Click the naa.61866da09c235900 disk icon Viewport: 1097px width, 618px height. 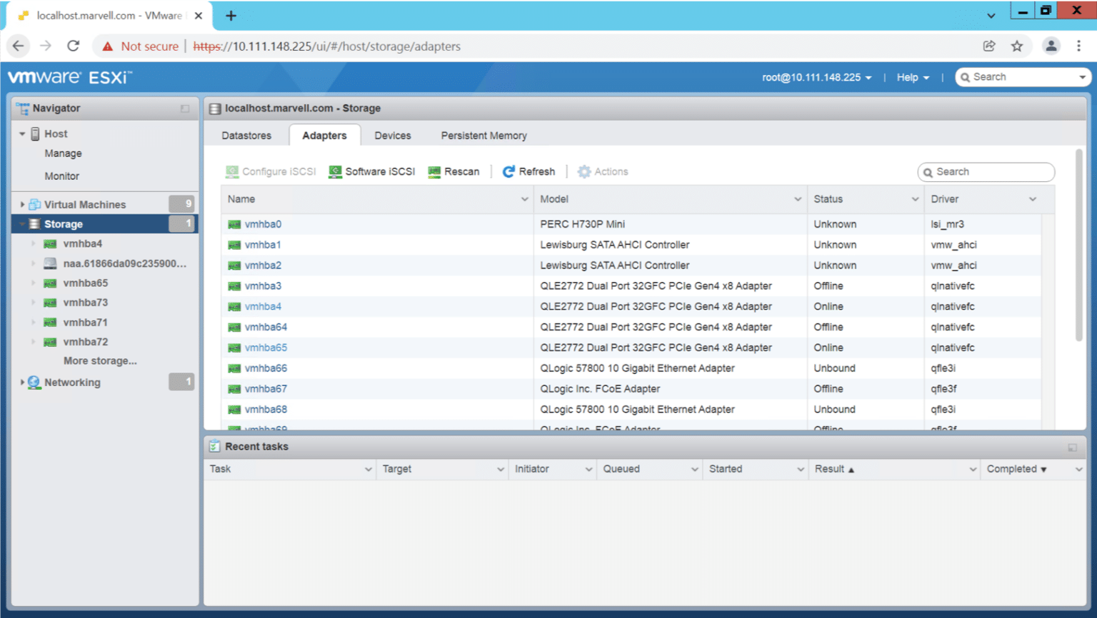(x=50, y=263)
